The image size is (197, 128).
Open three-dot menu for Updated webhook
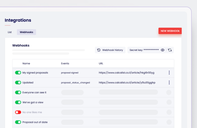click(x=169, y=83)
